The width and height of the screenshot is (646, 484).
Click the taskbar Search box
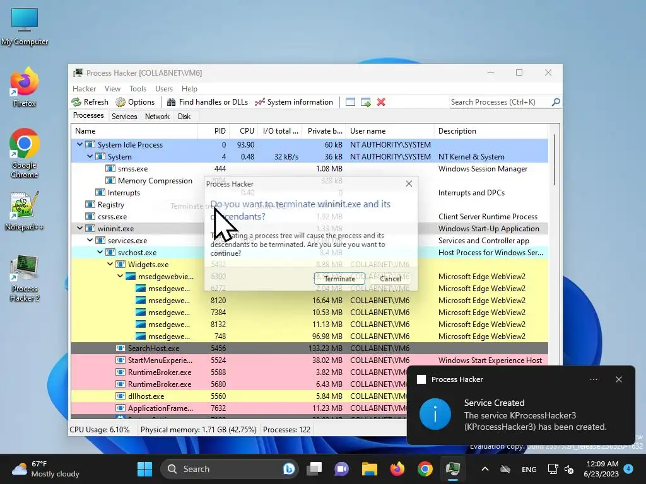coord(229,469)
